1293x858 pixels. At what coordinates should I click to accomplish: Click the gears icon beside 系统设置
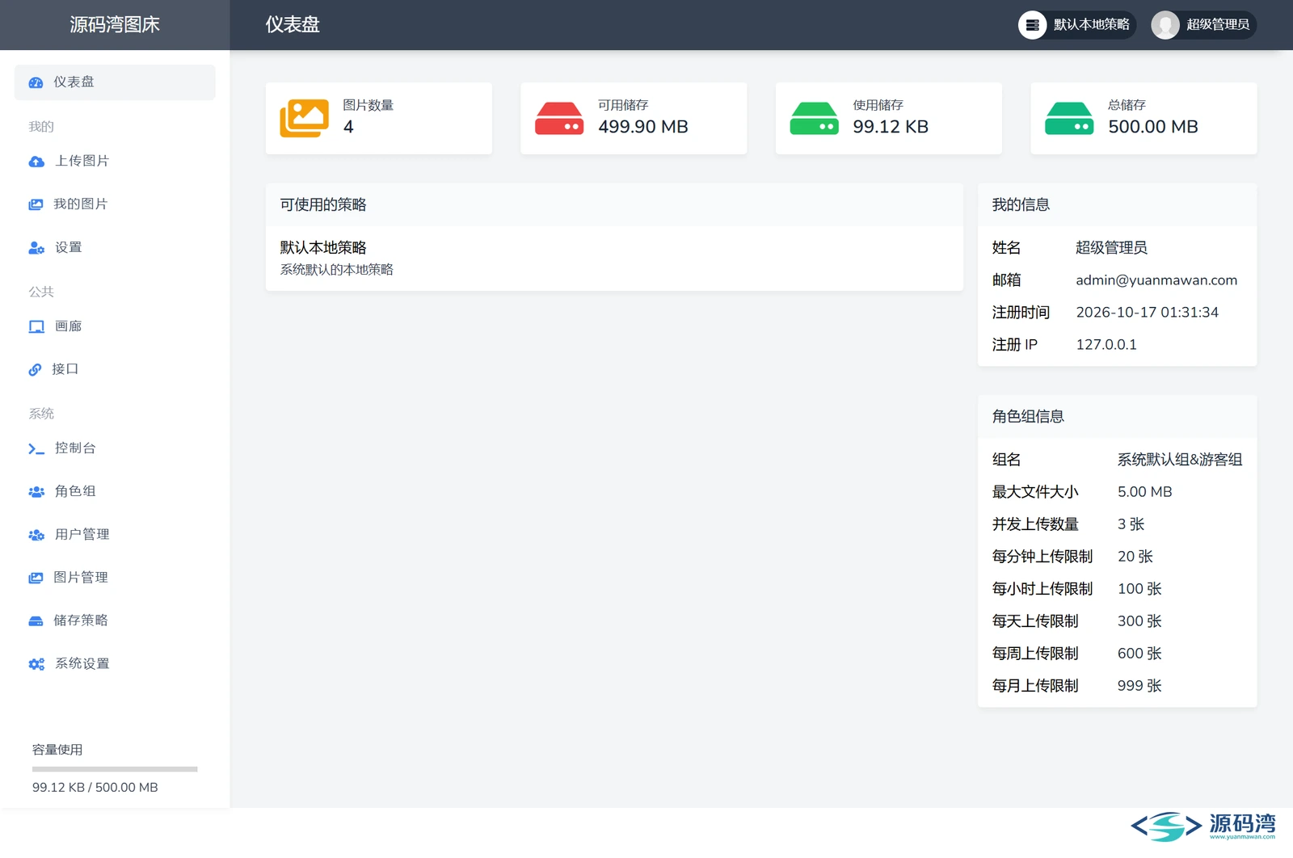tap(36, 664)
